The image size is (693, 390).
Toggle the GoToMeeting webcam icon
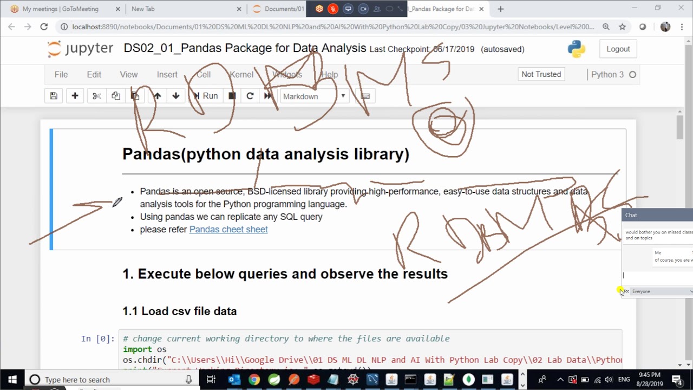[363, 9]
